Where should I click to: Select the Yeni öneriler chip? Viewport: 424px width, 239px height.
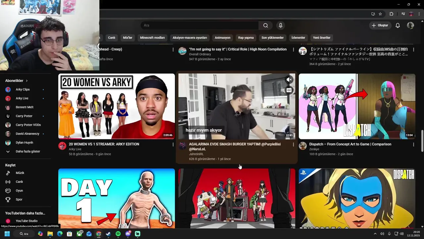(x=322, y=38)
